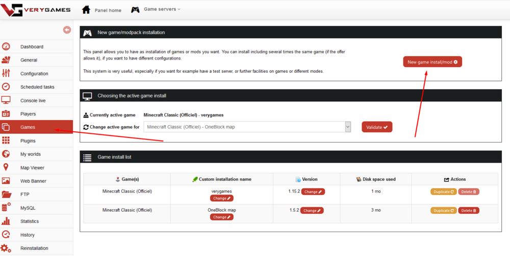Change version 1.15.2 of verygames install

click(x=313, y=192)
